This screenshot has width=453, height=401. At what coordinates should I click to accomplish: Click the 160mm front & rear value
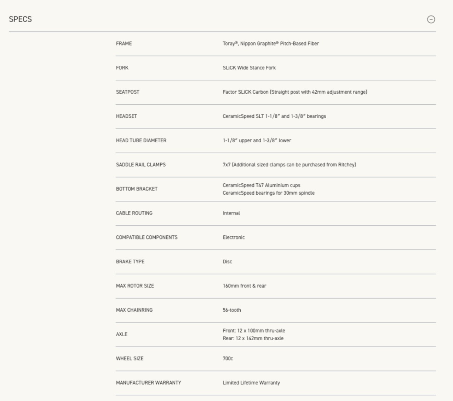point(245,286)
